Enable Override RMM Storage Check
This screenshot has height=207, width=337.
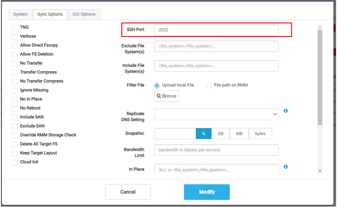(x=15, y=135)
